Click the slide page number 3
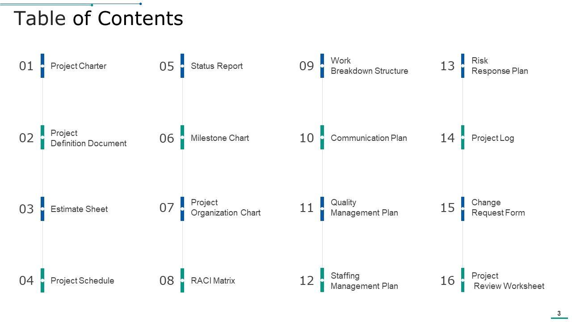This screenshot has width=572, height=322. (559, 314)
